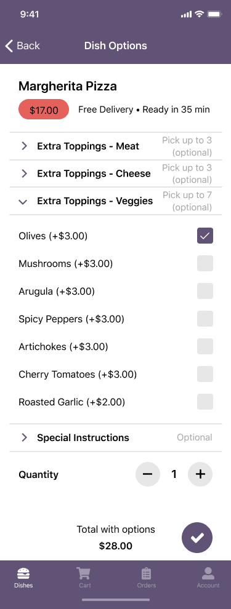This screenshot has height=609, width=231.
Task: Increase quantity with the plus button
Action: [x=200, y=474]
